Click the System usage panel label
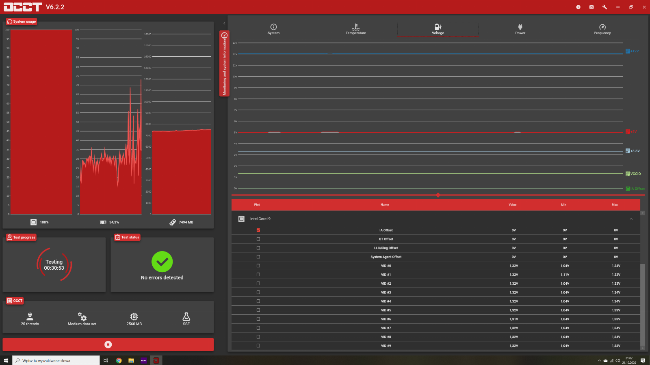This screenshot has height=365, width=650. pos(22,21)
